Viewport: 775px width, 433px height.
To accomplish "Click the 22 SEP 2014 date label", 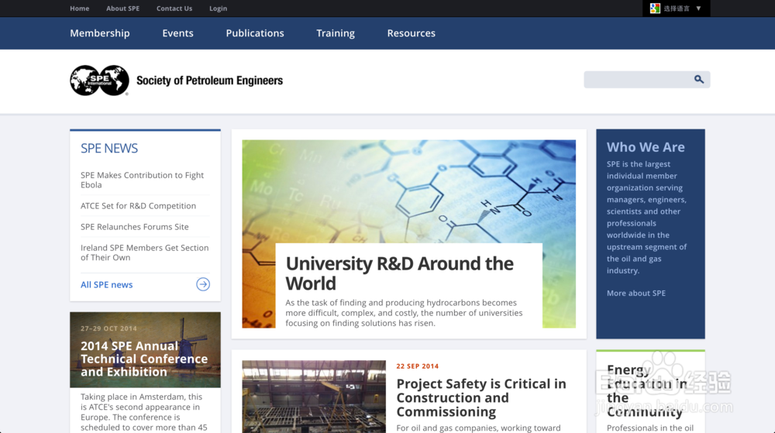I will tap(417, 366).
